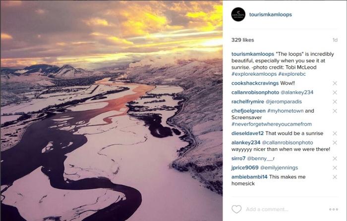This screenshot has width=347, height=221.
Task: Delete cookshackcravings comment with X
Action: tap(335, 83)
